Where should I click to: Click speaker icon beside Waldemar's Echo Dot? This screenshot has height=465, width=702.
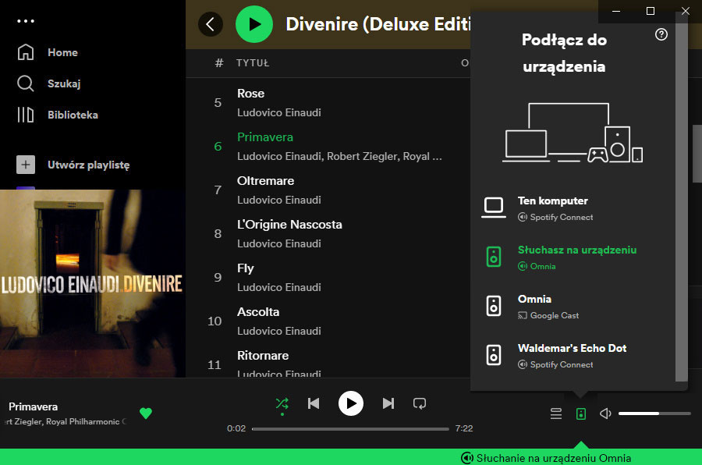pyautogui.click(x=494, y=355)
